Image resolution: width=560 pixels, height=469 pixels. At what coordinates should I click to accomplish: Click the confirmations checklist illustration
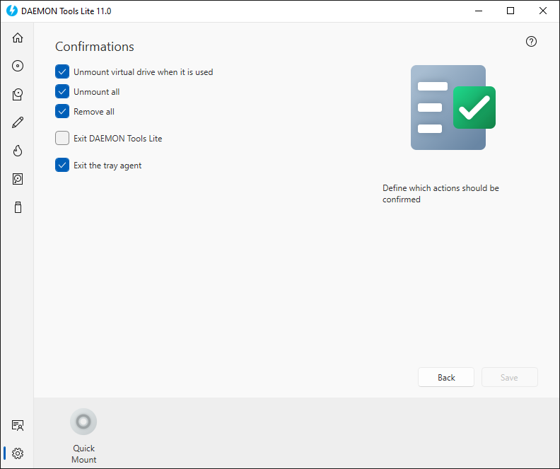point(453,108)
